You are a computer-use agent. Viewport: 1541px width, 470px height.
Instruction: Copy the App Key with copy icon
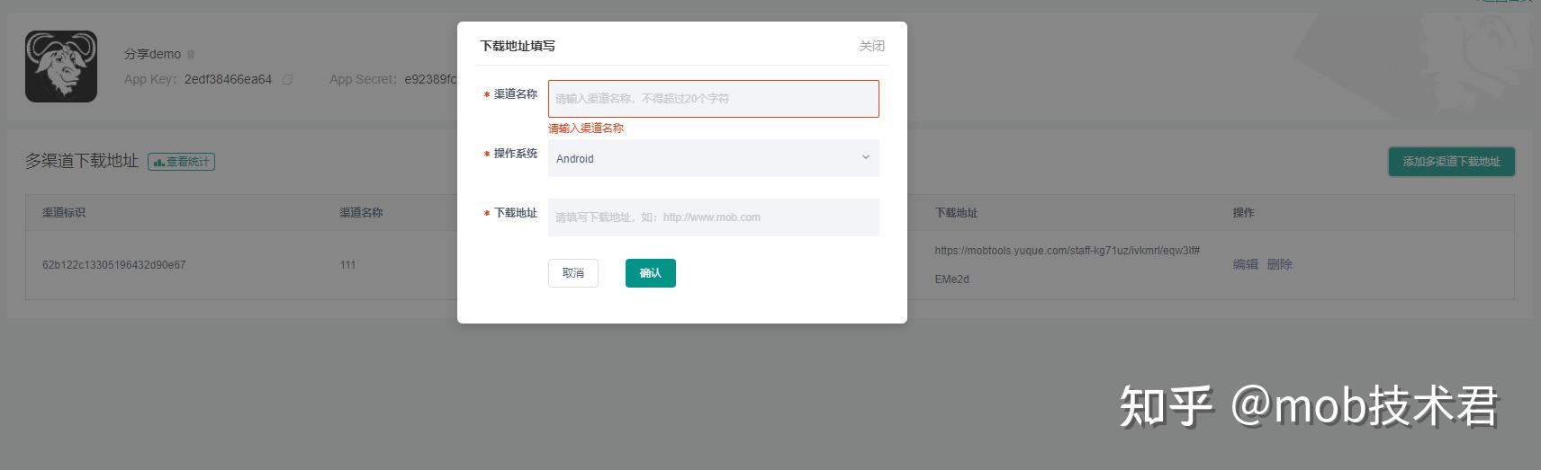288,79
